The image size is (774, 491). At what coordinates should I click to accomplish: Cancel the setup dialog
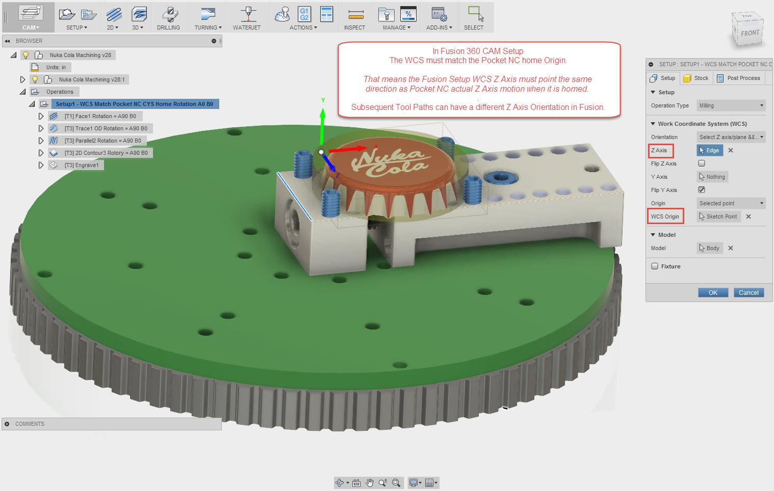click(749, 292)
